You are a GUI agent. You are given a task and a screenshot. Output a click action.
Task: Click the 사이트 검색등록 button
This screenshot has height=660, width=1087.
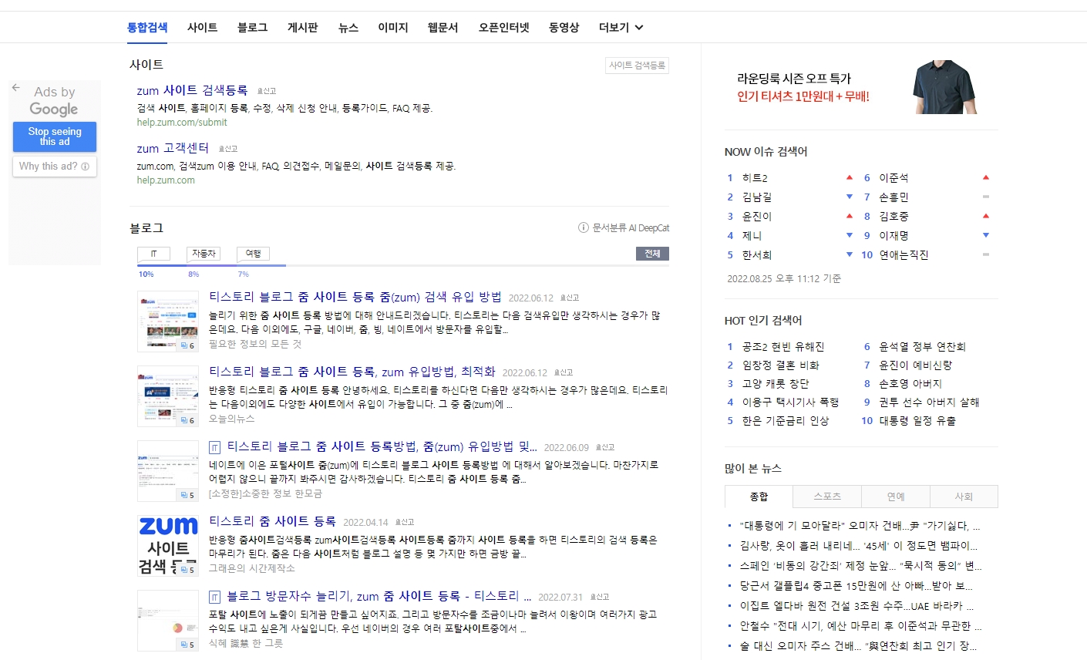[637, 66]
